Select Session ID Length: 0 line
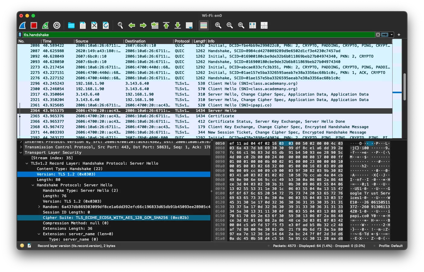 point(114,212)
